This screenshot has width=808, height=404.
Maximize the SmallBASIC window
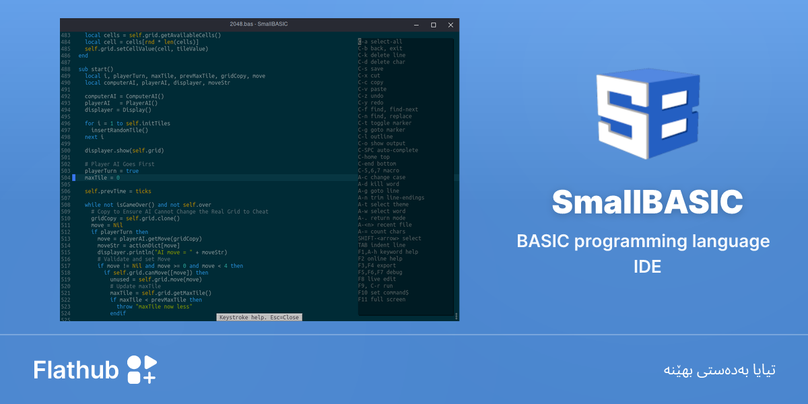(x=433, y=24)
